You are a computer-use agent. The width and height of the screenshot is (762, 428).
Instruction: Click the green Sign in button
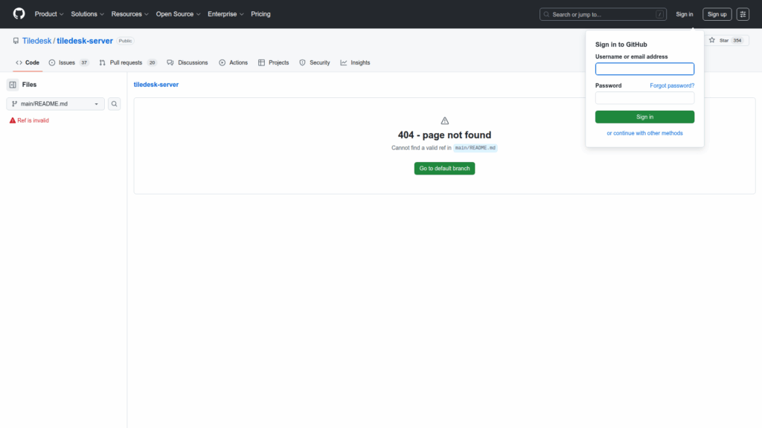click(x=644, y=117)
